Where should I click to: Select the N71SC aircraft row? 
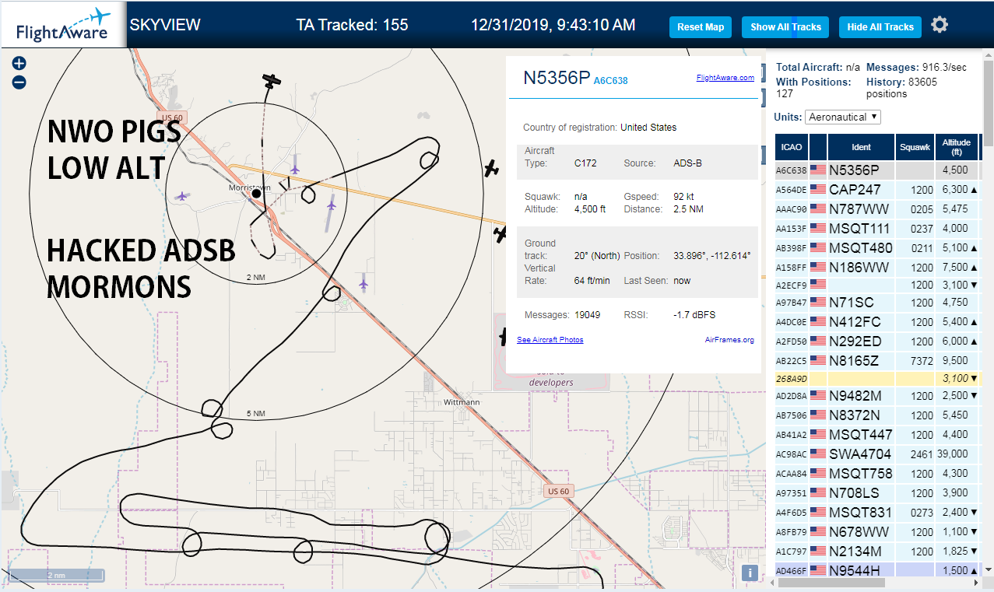pyautogui.click(x=877, y=303)
